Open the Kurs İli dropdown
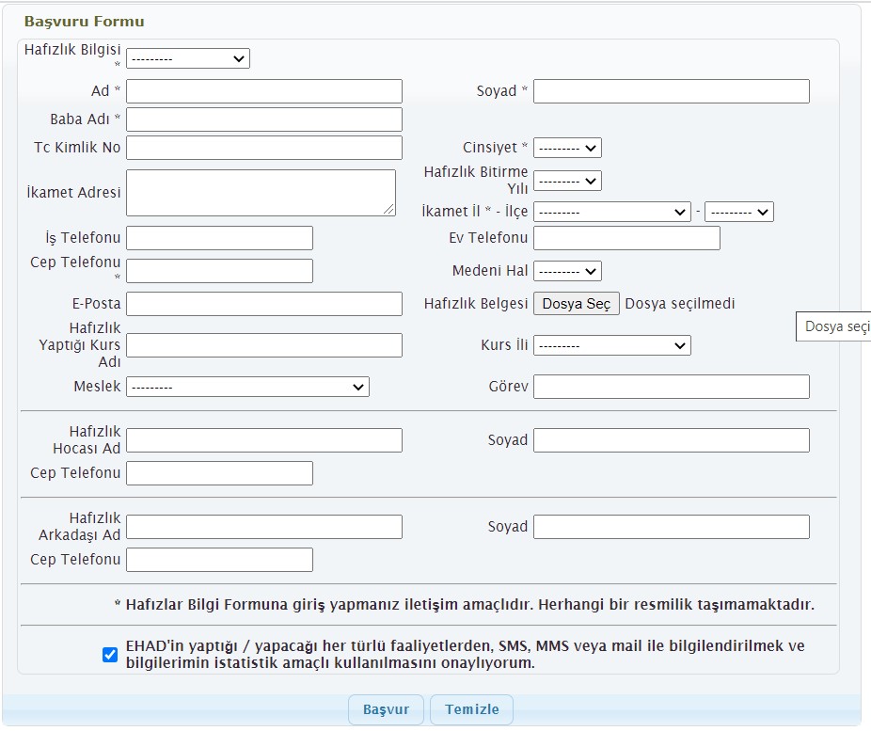 coord(612,345)
